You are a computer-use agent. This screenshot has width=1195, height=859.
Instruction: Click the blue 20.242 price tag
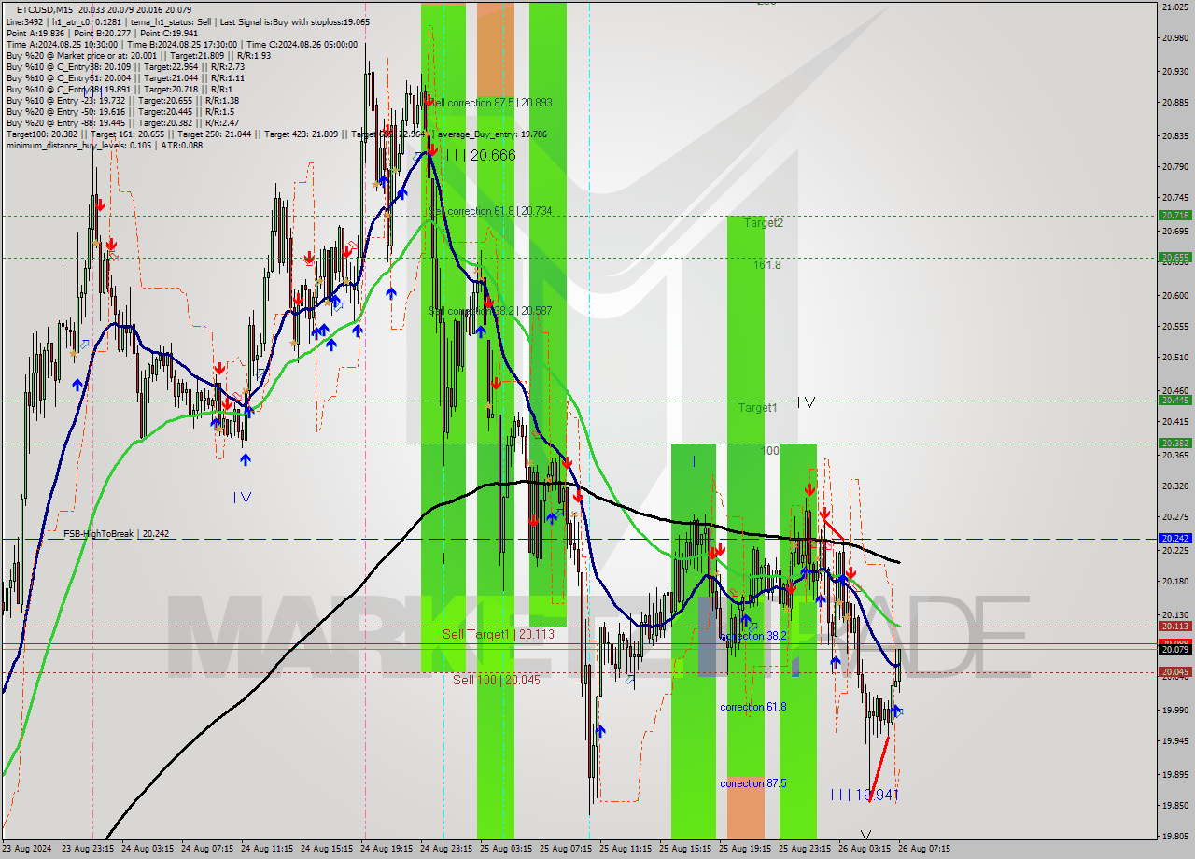[1174, 539]
